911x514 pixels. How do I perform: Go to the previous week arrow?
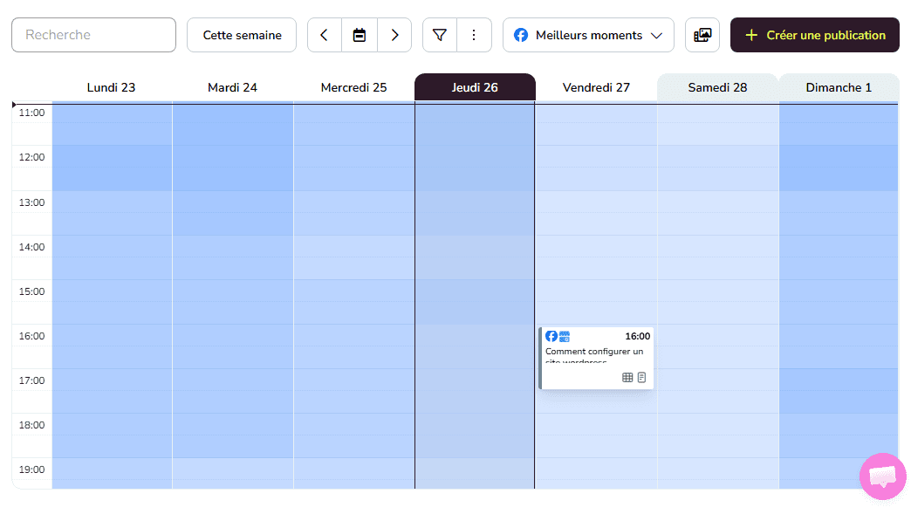point(325,35)
